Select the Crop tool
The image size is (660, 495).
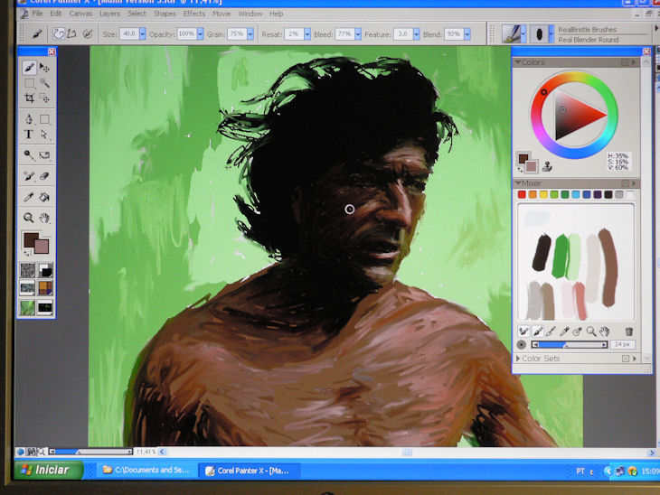29,98
